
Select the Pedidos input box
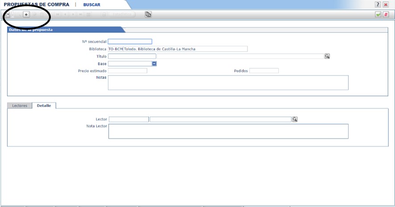[x=264, y=71]
